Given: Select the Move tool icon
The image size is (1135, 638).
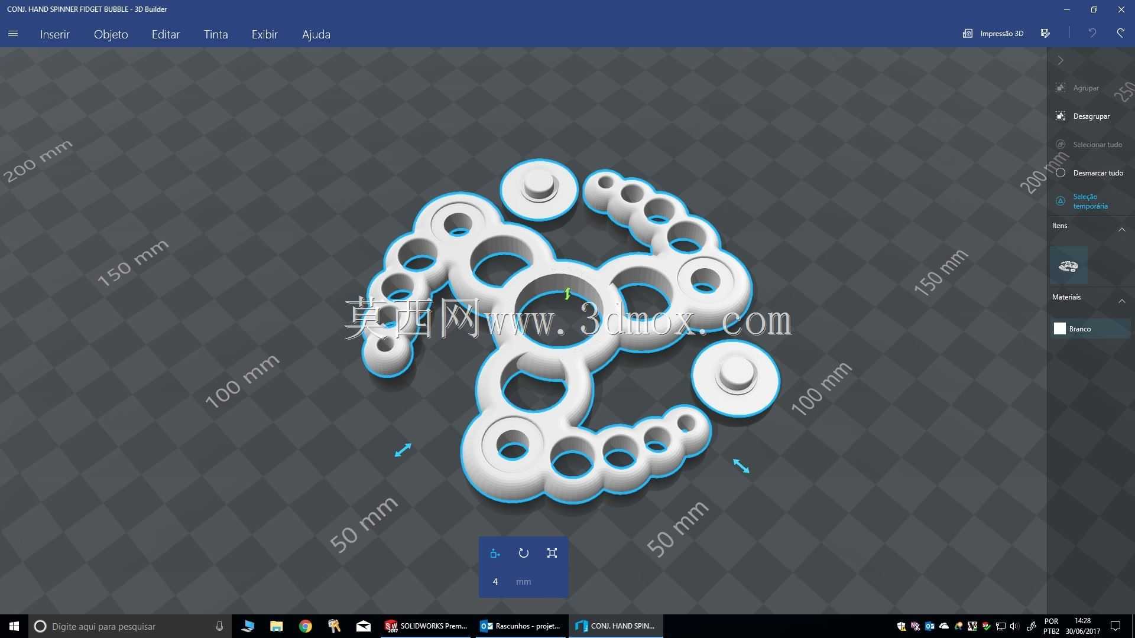Looking at the screenshot, I should point(495,554).
